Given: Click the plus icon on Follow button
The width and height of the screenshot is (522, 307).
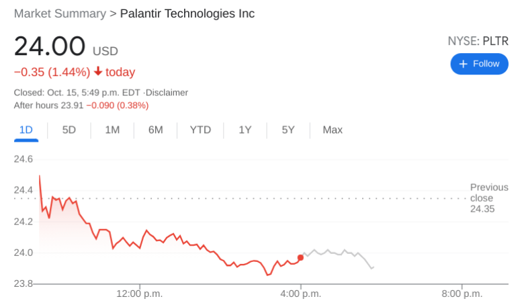Looking at the screenshot, I should click(x=463, y=64).
